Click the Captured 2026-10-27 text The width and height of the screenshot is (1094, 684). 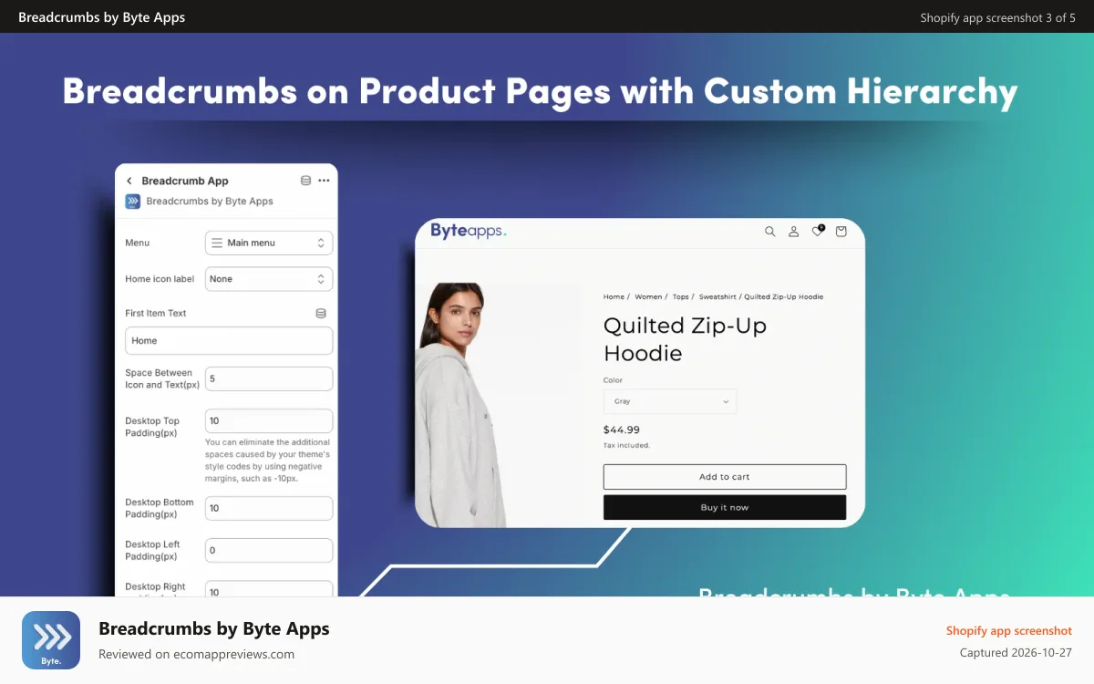pos(1016,653)
